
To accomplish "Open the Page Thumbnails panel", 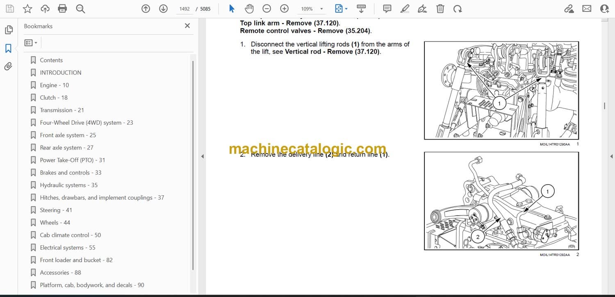I will [x=8, y=30].
